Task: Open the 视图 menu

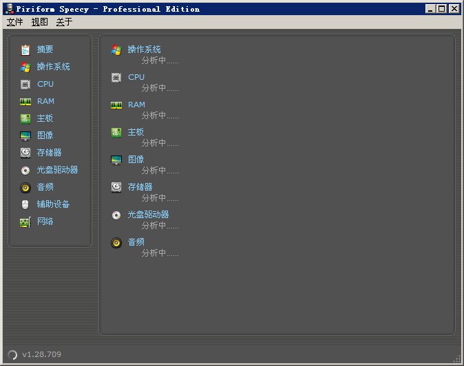Action: (x=40, y=22)
